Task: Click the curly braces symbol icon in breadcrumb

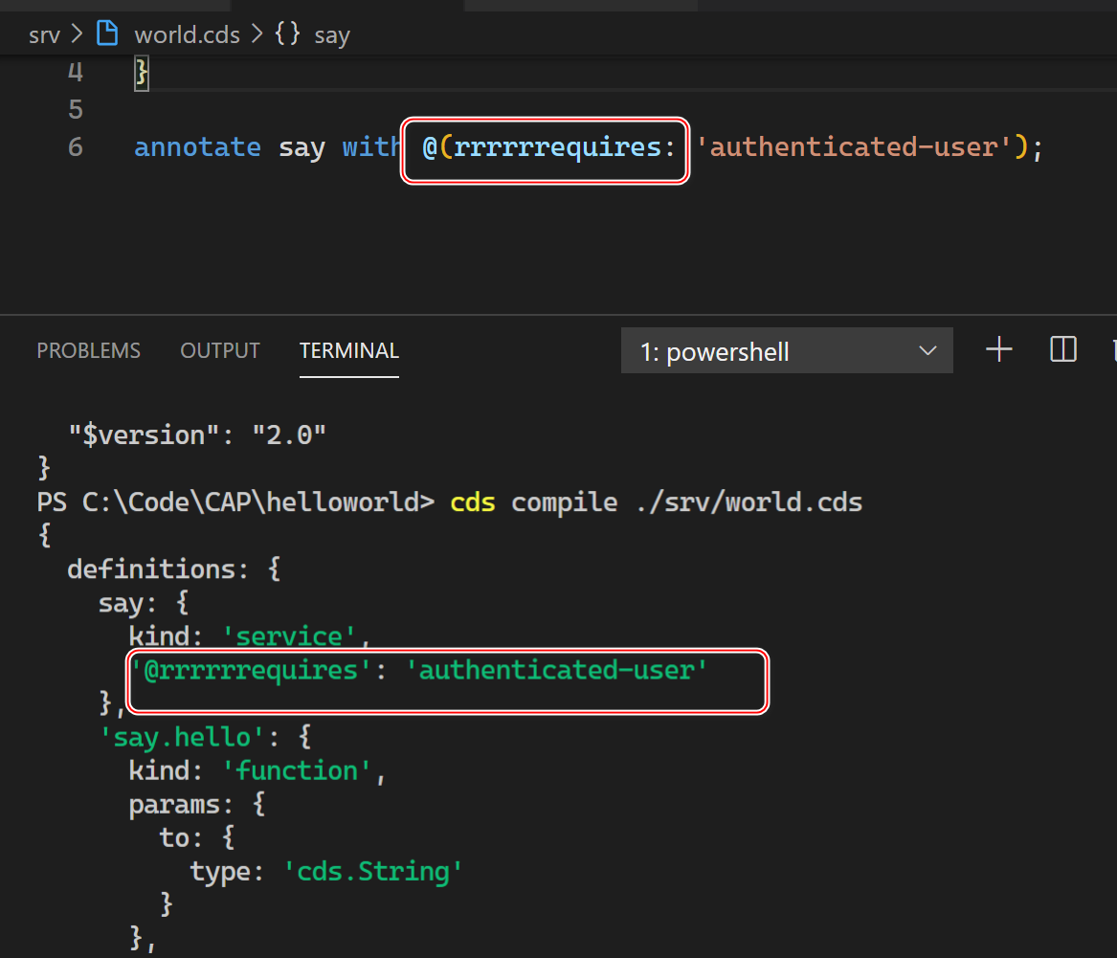Action: pyautogui.click(x=288, y=33)
